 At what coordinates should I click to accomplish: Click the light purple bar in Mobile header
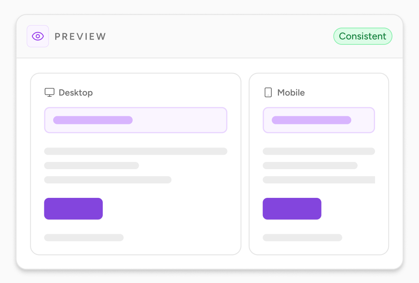coord(311,120)
